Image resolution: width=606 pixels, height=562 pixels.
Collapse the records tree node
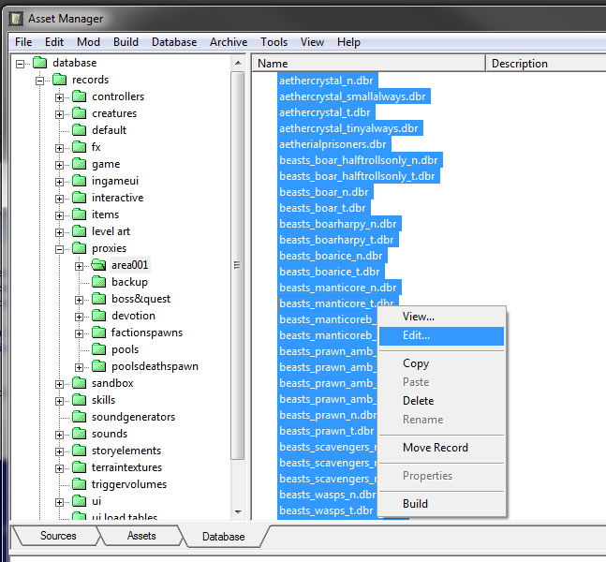point(40,80)
